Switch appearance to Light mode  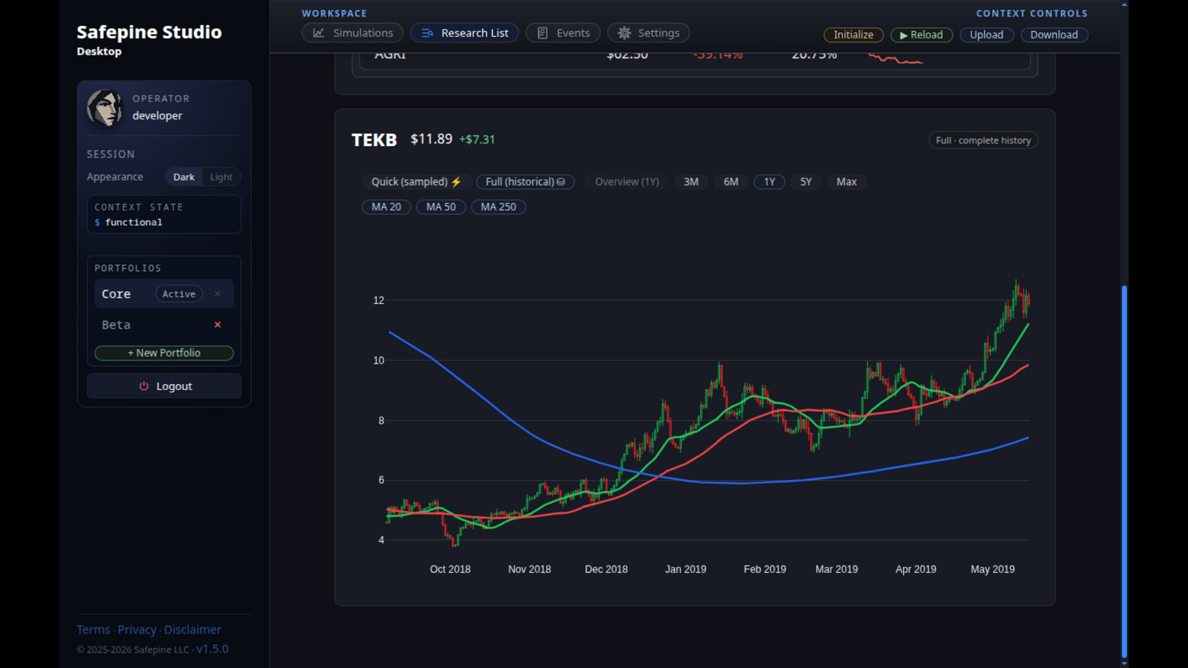click(x=221, y=177)
